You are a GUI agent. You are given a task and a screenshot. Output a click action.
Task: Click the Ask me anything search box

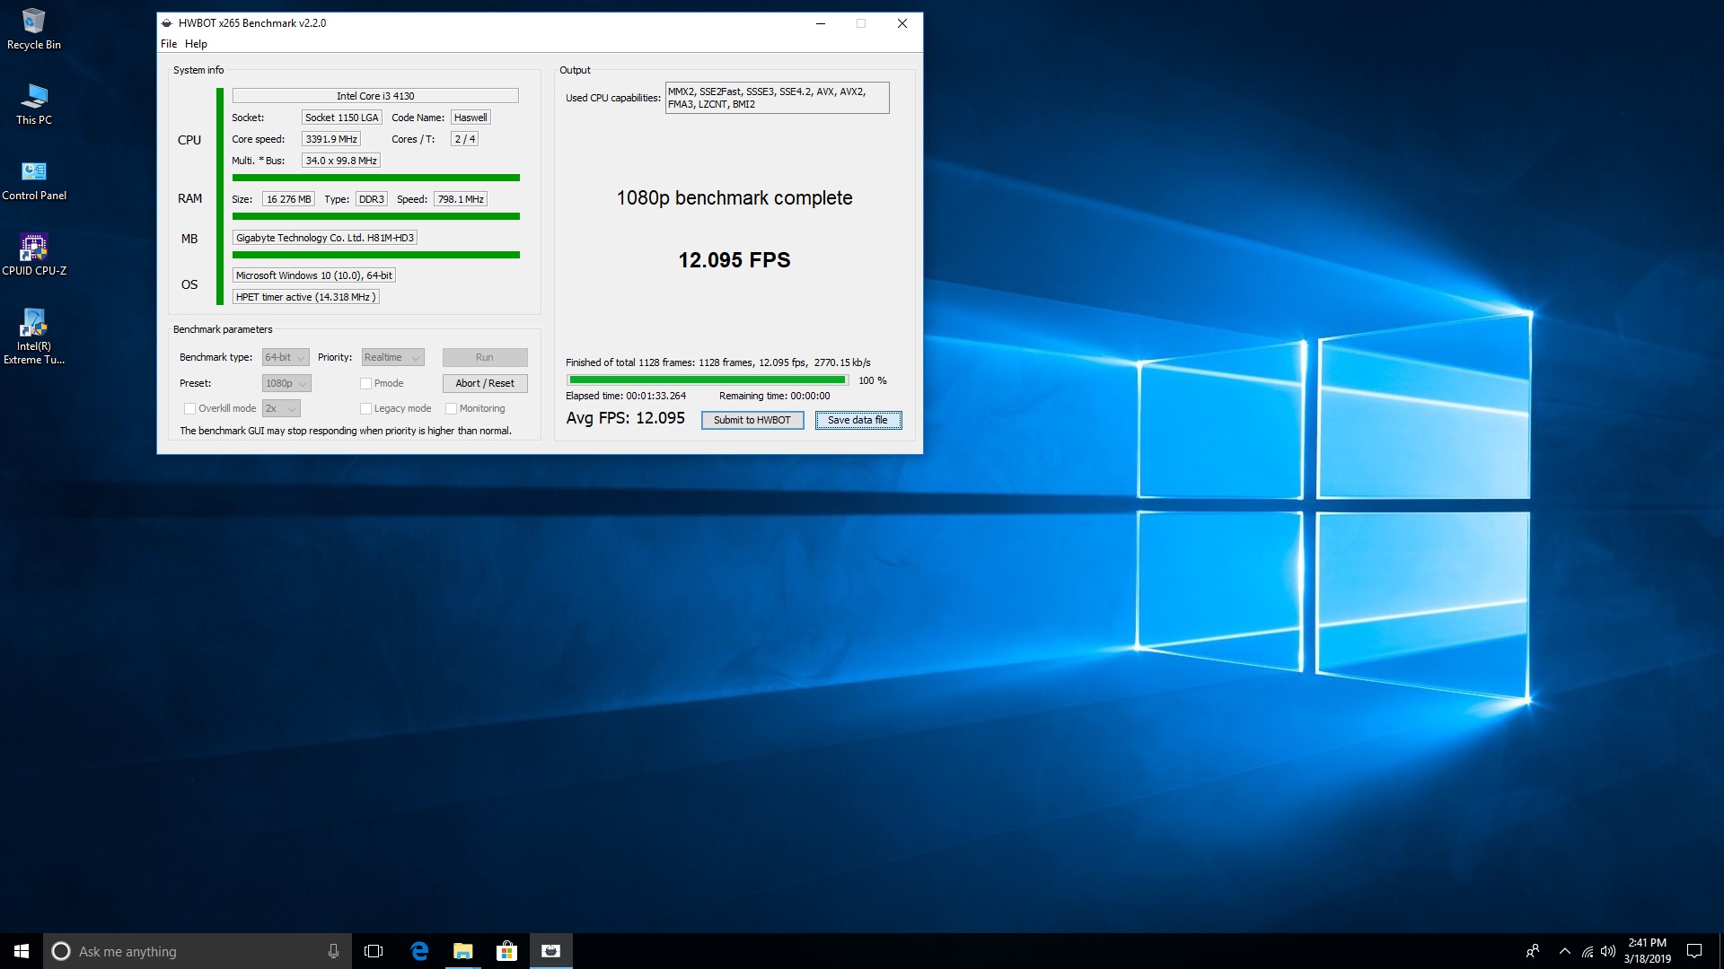[x=198, y=951]
